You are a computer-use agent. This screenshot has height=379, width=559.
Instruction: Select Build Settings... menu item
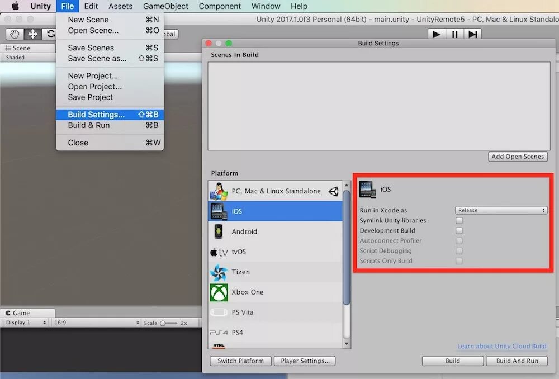(110, 115)
